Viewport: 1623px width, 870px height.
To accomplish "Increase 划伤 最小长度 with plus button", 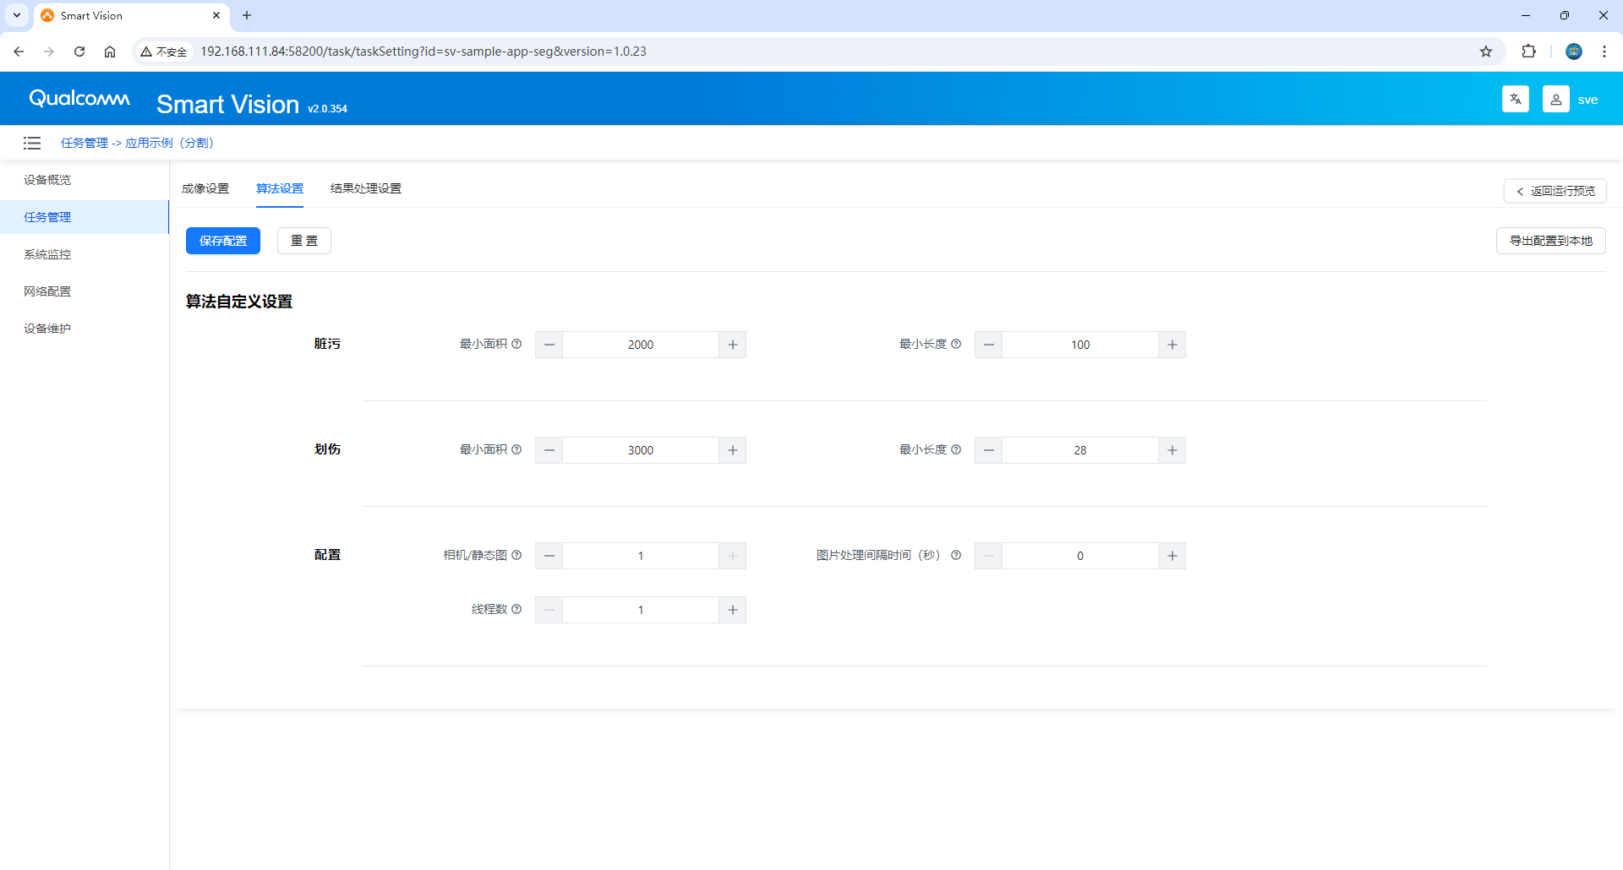I will [x=1172, y=450].
